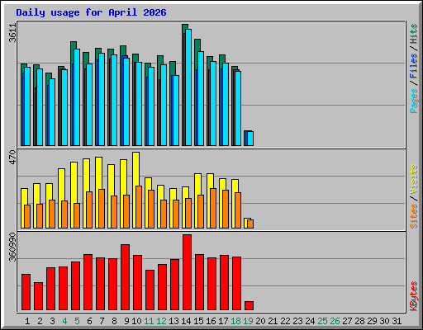Click day 17 on the date axis
Image resolution: width=423 pixels, height=330 pixels.
coord(223,321)
